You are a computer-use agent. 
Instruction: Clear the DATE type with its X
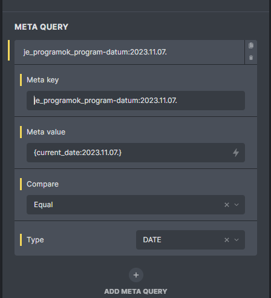[227, 240]
